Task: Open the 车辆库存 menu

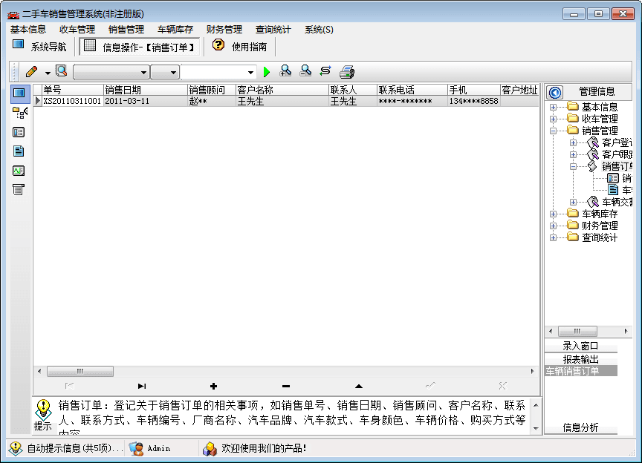Action: [x=175, y=30]
